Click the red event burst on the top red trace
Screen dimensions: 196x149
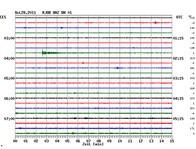tap(155, 23)
